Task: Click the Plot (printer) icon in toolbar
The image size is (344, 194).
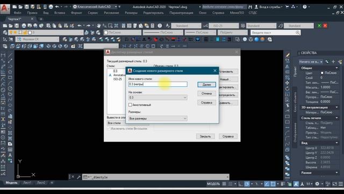Action: pyautogui.click(x=24, y=26)
